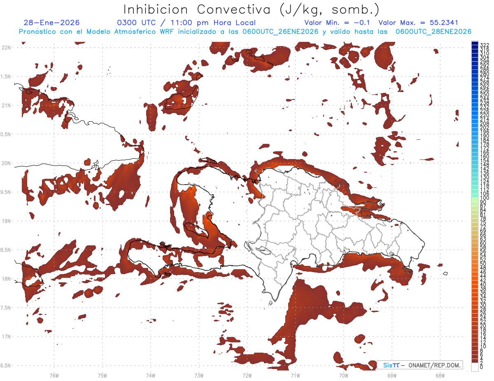
Task: Click the "73W" longitude label
Action: coord(199,375)
